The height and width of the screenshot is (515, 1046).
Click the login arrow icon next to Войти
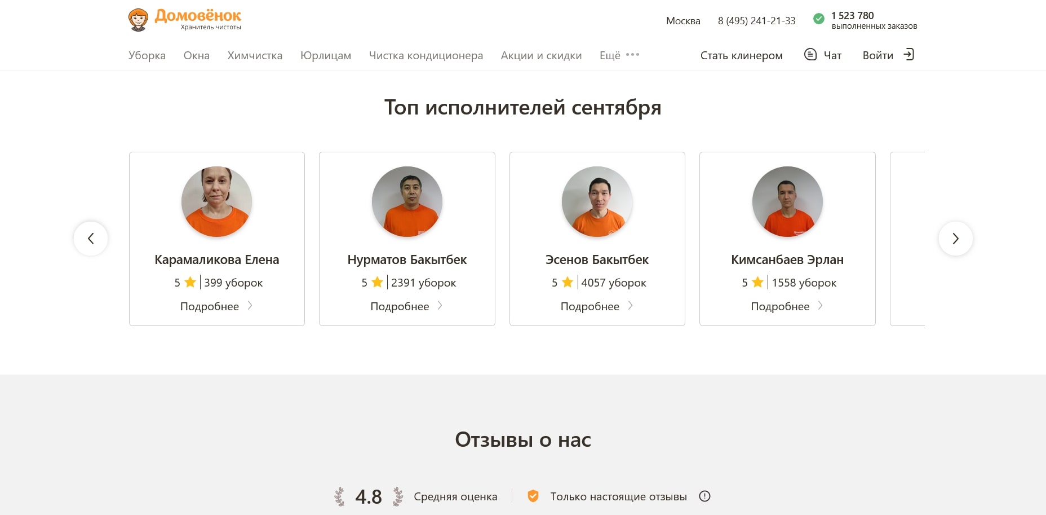908,55
